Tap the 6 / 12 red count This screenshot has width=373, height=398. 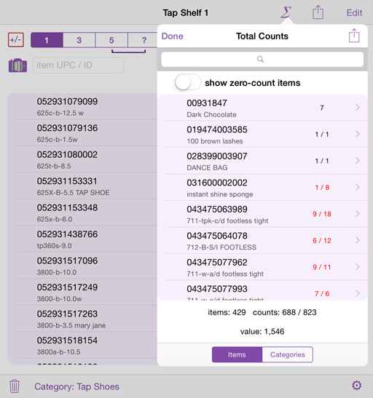pyautogui.click(x=322, y=240)
